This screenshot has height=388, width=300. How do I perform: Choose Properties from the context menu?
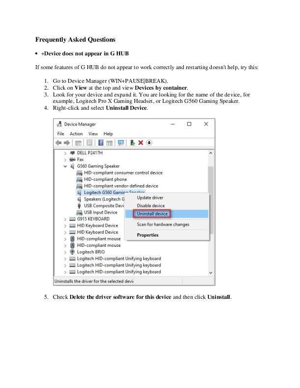point(167,235)
